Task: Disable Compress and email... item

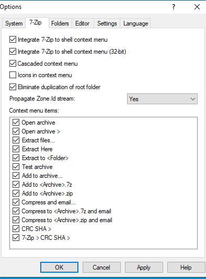Action: (x=16, y=202)
